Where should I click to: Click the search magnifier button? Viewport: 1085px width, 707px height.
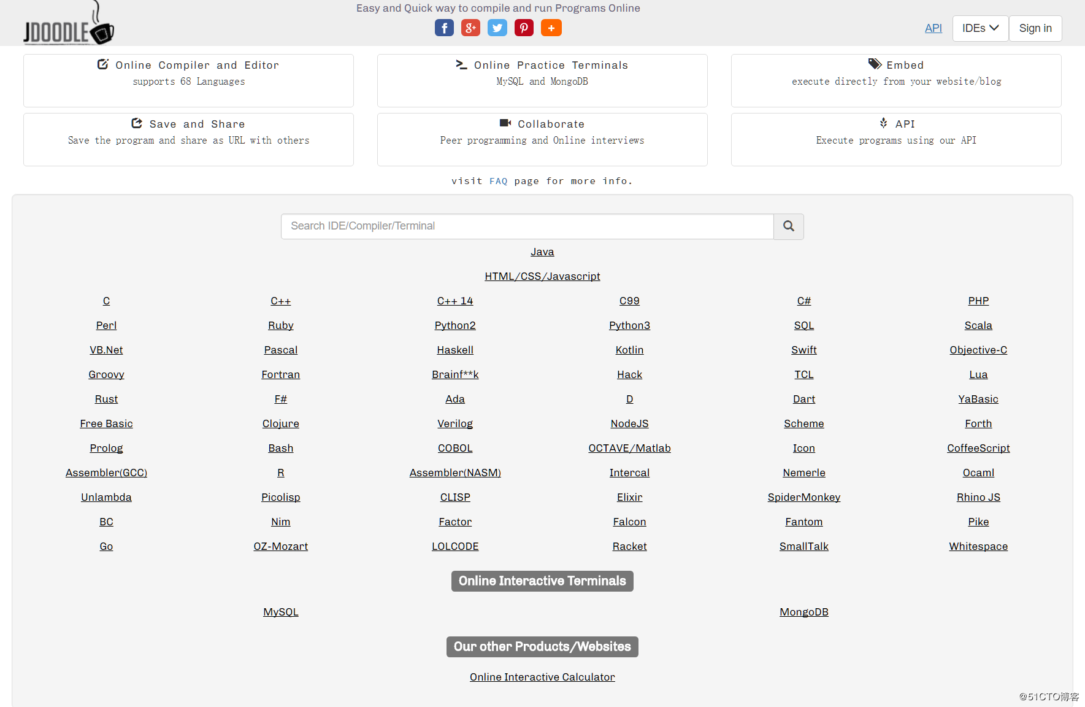[x=789, y=226]
